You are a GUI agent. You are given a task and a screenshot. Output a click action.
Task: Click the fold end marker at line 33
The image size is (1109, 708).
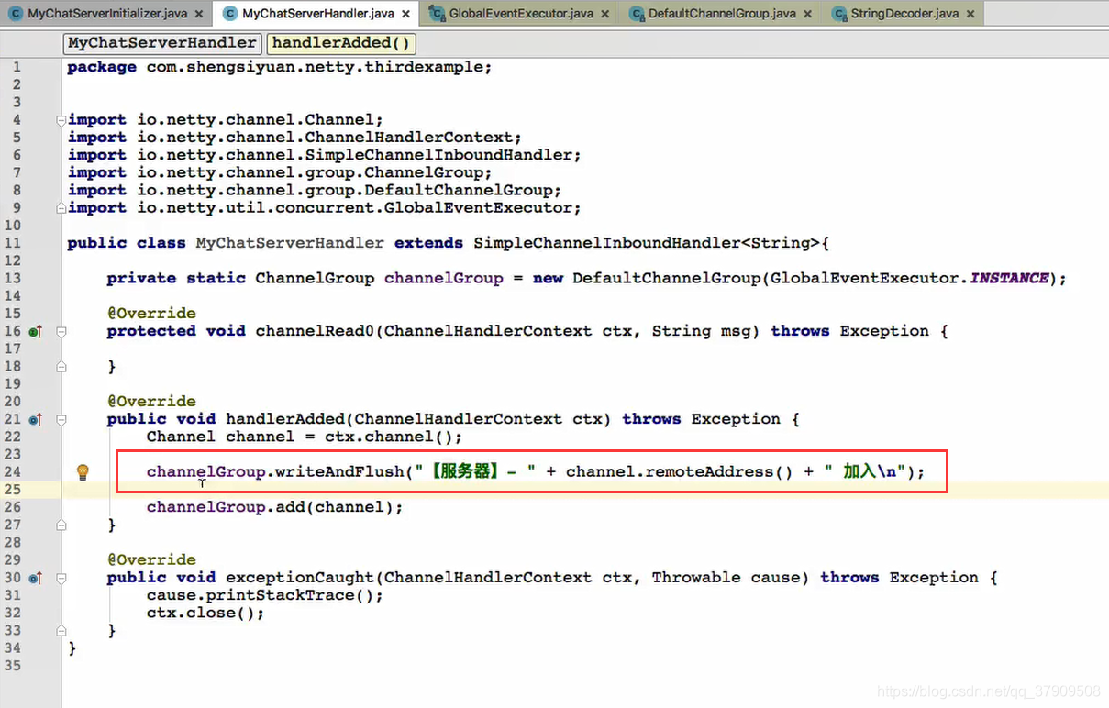click(61, 630)
